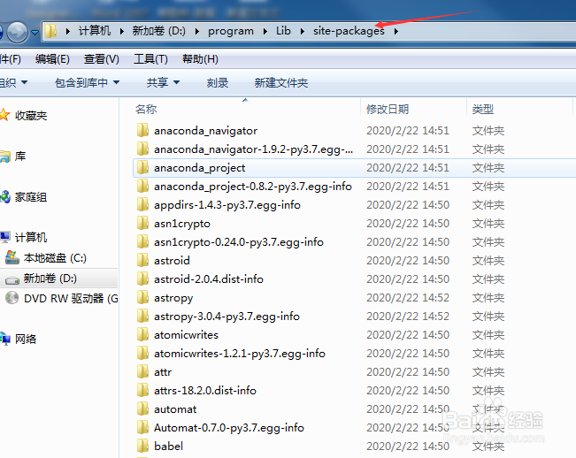Screen dimensions: 576x458
Task: Click the astropy folder icon
Action: (x=142, y=297)
